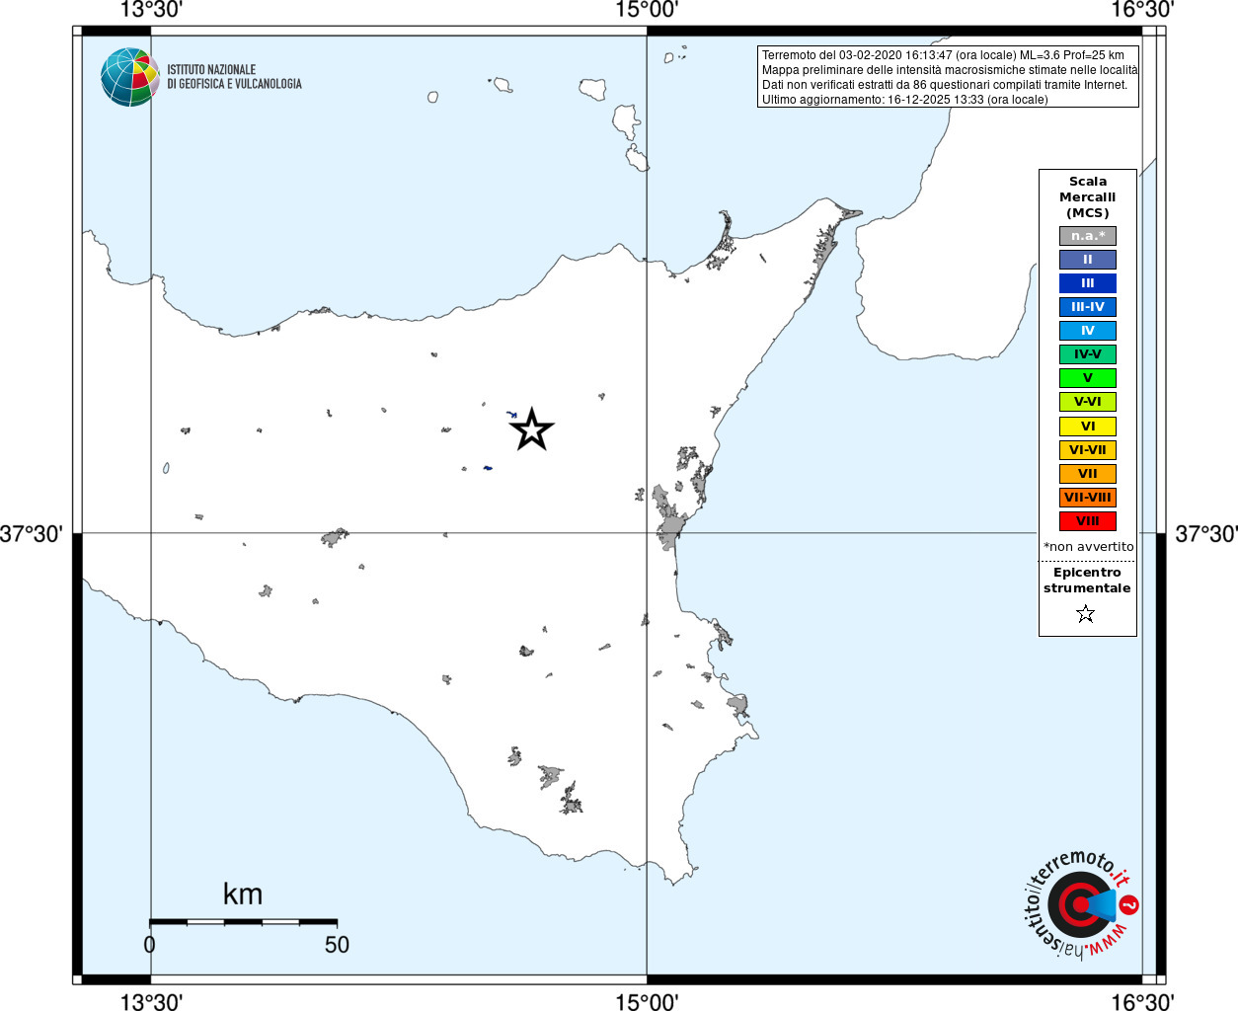Select the gray n.a.* legend swatch
The width and height of the screenshot is (1238, 1011).
click(1088, 236)
